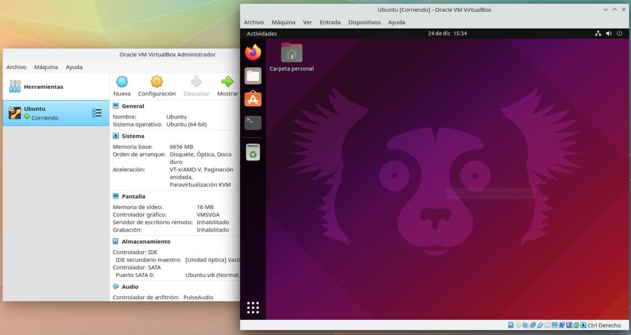Click USB devices icon in VM status bar
Viewport: 631px width, 335px height.
pos(540,325)
